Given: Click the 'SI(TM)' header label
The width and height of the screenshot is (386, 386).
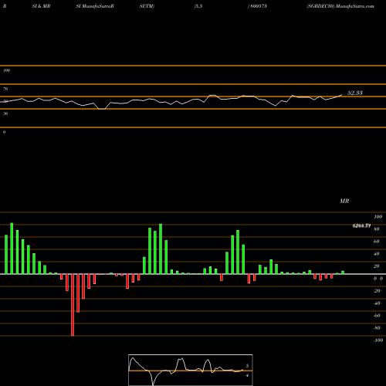Looking at the screenshot, I should 147,6.
